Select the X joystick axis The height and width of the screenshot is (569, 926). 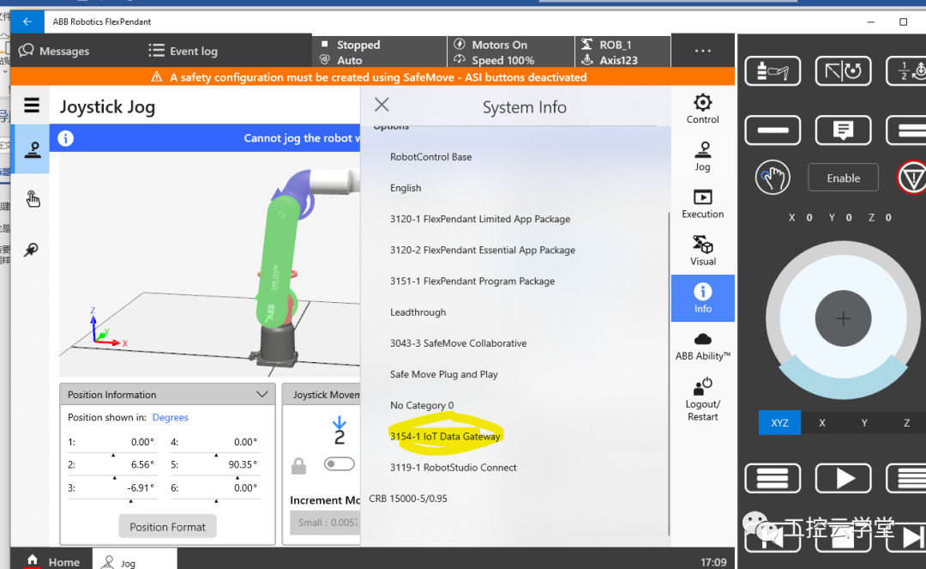click(x=822, y=422)
